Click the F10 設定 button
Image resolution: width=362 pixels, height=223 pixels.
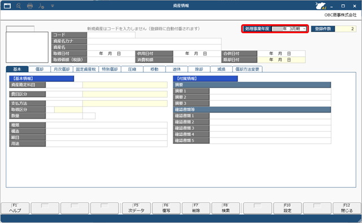pyautogui.click(x=287, y=208)
